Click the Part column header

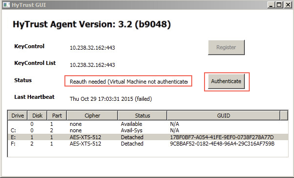pos(57,116)
